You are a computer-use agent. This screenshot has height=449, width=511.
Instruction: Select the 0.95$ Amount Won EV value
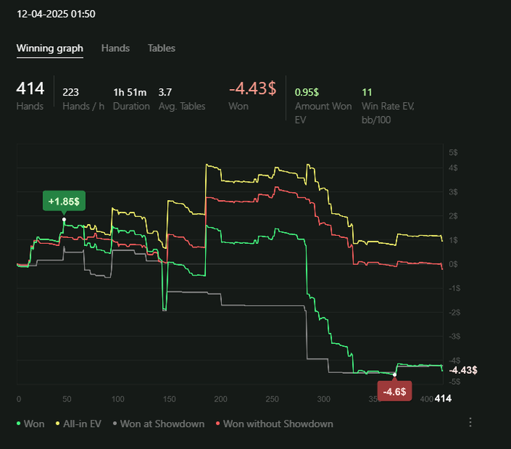coord(307,92)
